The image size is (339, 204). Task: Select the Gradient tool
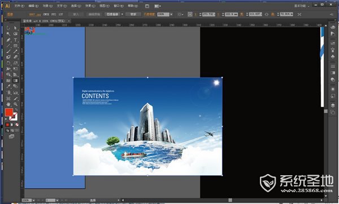tap(15, 80)
